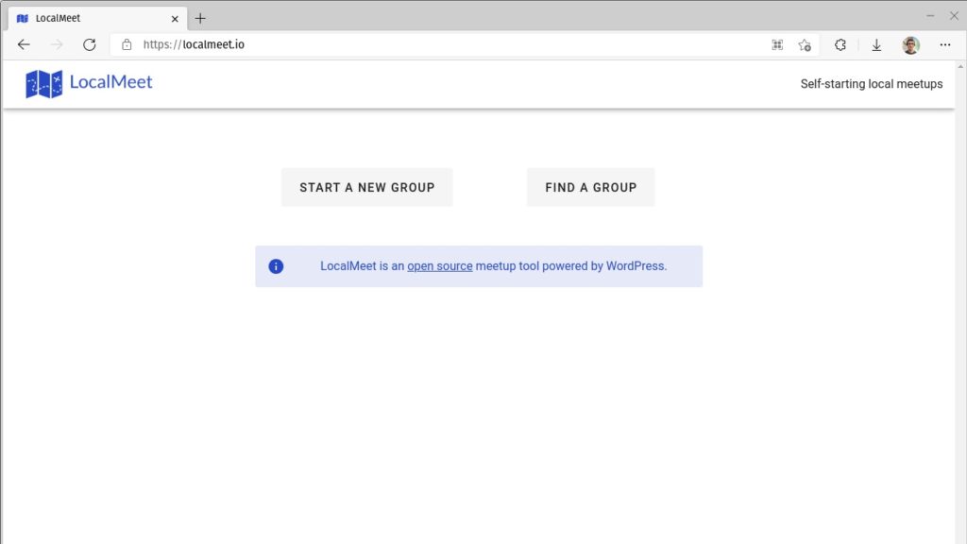Open the browser's three-dot settings menu
The image size is (967, 544).
(945, 44)
